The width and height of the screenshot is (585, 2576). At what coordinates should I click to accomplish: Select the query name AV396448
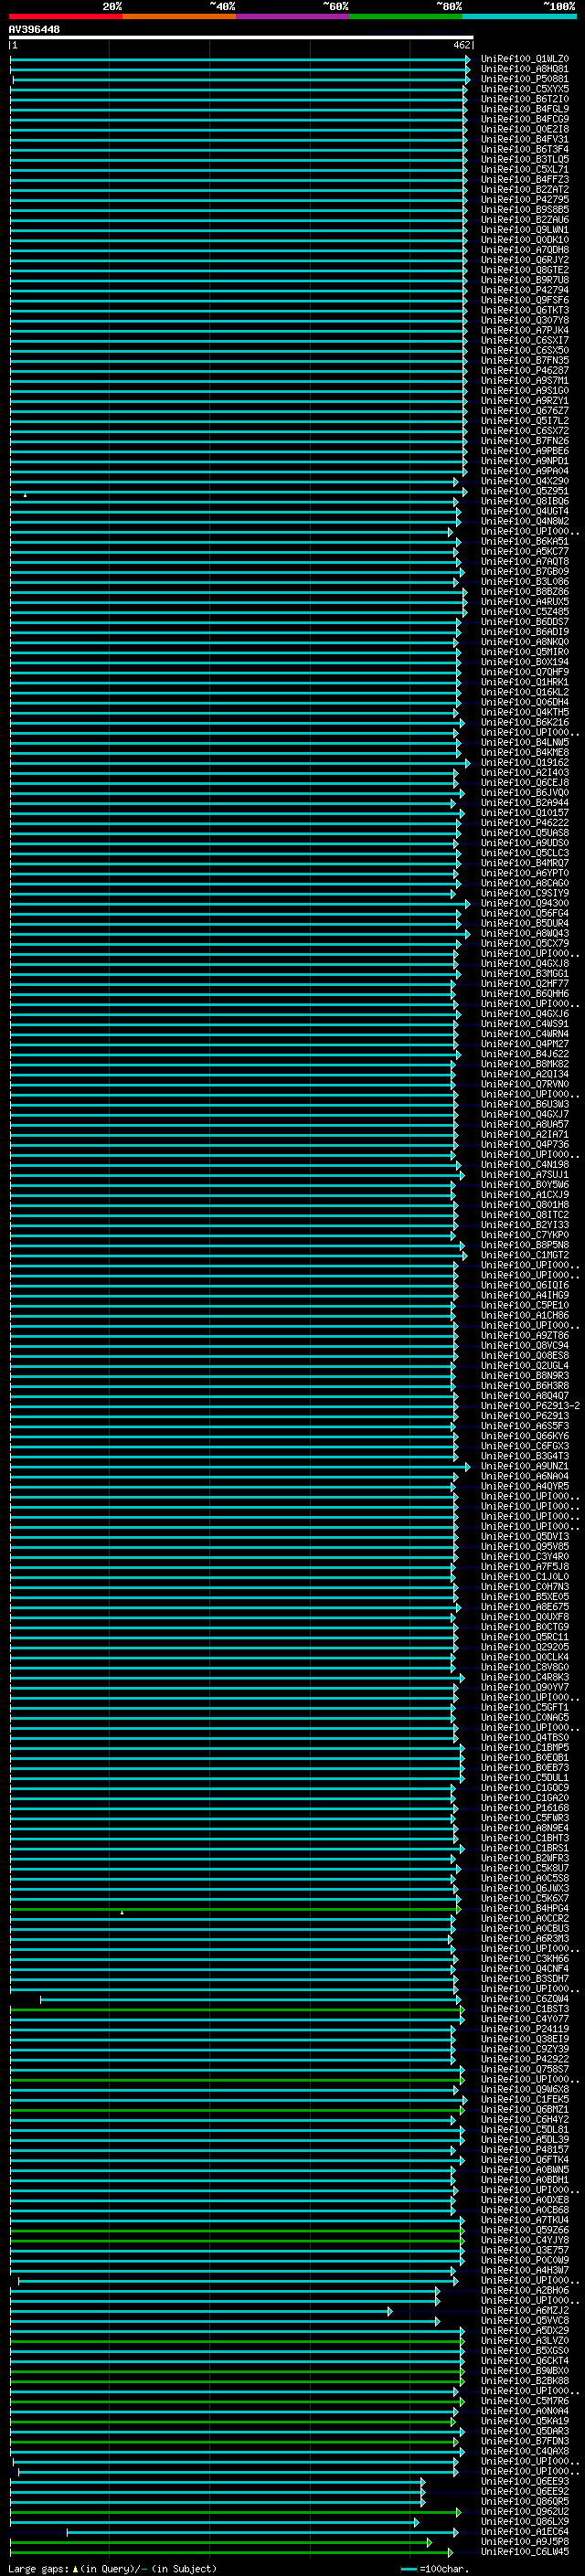[x=34, y=29]
